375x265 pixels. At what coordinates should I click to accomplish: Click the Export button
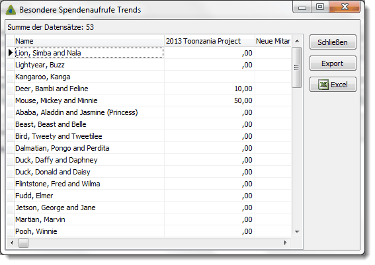point(333,63)
